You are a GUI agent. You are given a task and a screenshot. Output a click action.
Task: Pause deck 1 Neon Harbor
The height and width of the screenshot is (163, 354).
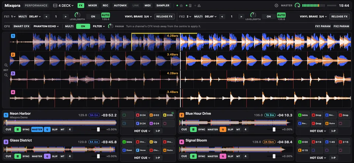[x=18, y=129]
